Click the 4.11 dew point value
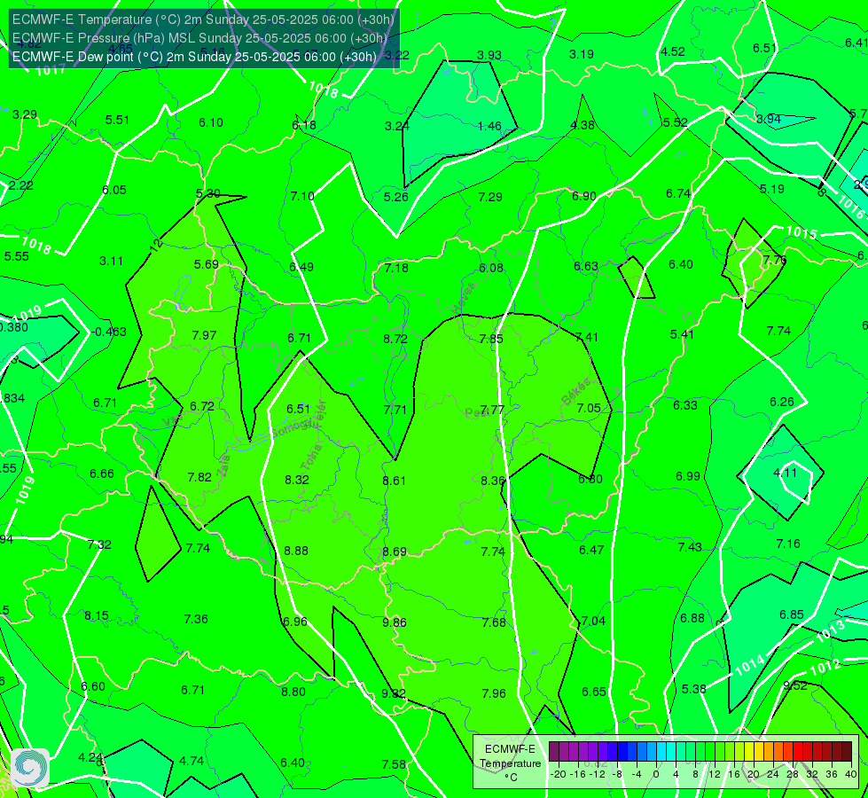868x798 pixels. tap(785, 473)
